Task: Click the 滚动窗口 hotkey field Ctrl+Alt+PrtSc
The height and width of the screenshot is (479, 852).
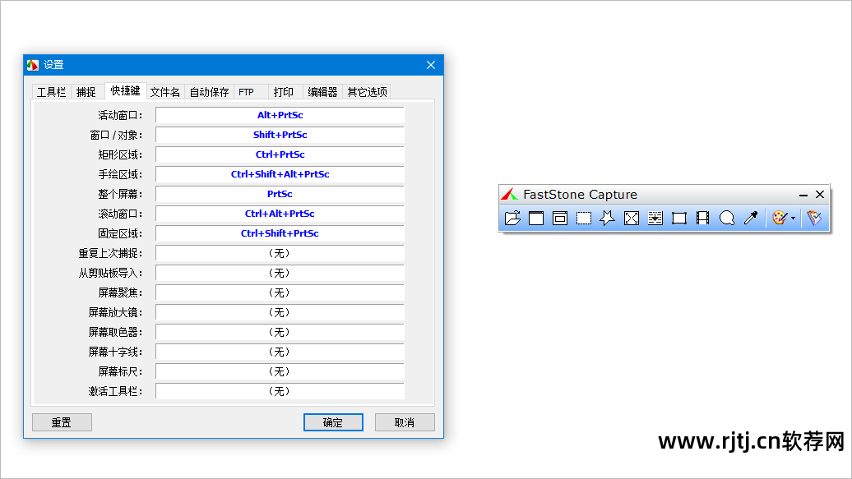Action: [x=280, y=214]
